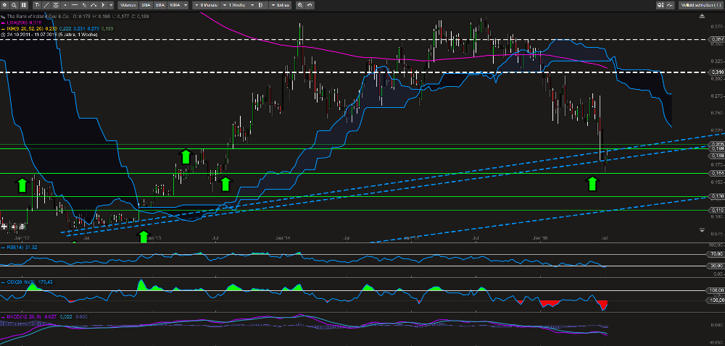Image resolution: width=725 pixels, height=346 pixels.
Task: Click the 0,310 price level label
Action: tap(716, 72)
